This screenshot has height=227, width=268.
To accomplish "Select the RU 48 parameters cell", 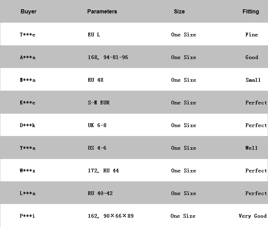I will (x=96, y=80).
